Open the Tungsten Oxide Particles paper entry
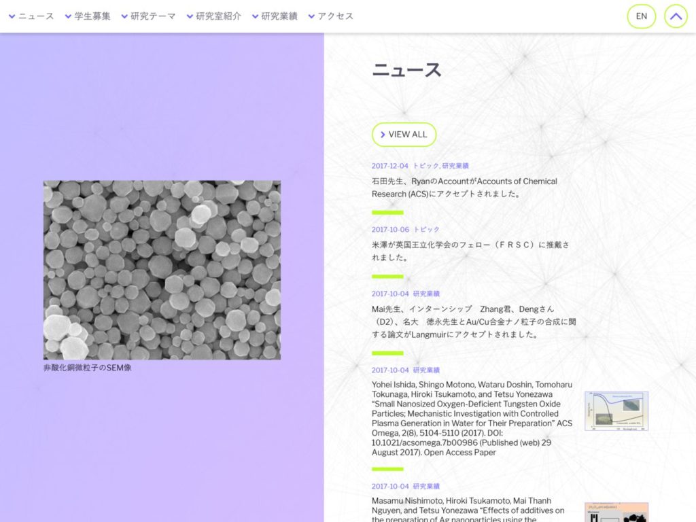 (x=472, y=418)
